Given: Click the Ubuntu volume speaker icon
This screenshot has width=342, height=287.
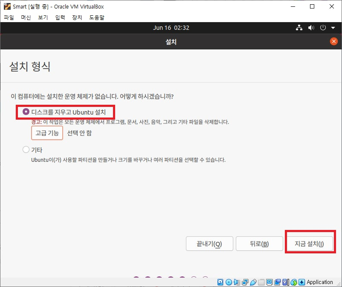Looking at the screenshot, I should [x=311, y=28].
